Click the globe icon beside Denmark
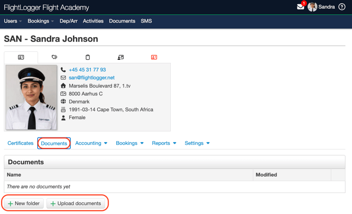This screenshot has width=352, height=214. pyautogui.click(x=63, y=102)
